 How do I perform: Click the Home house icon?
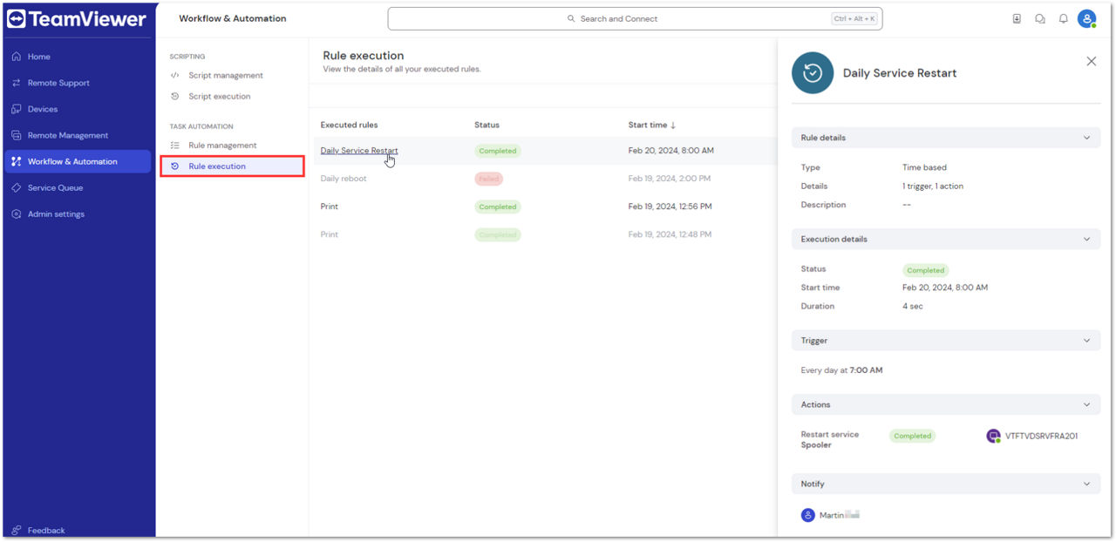(17, 57)
